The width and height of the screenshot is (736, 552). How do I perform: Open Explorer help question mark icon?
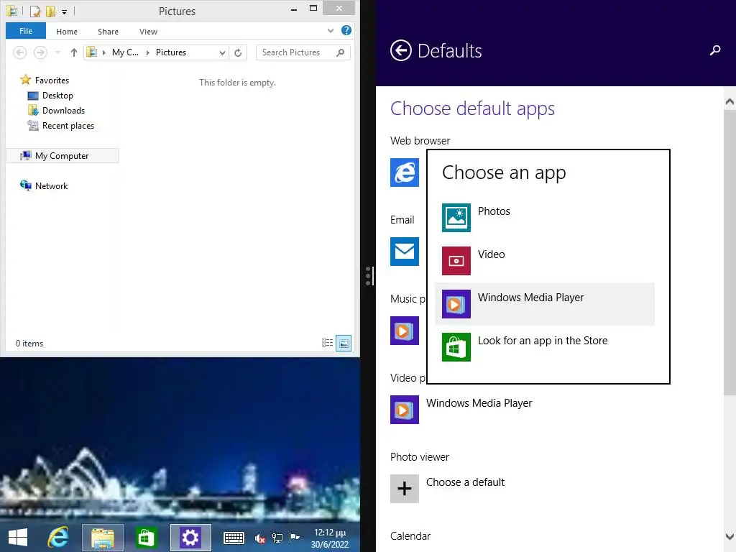click(x=346, y=30)
